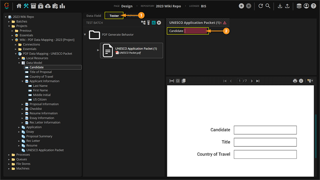The width and height of the screenshot is (320, 180).
Task: Go to next page in viewer
Action: pyautogui.click(x=252, y=81)
